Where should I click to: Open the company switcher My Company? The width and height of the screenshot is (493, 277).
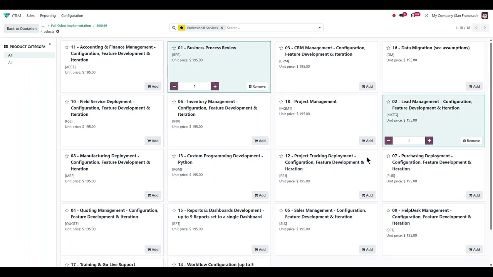pyautogui.click(x=454, y=16)
